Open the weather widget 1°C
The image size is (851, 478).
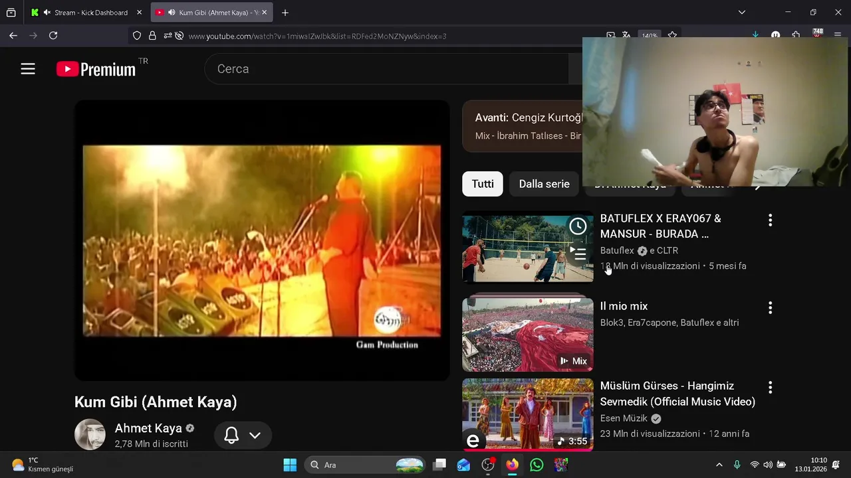pyautogui.click(x=43, y=465)
